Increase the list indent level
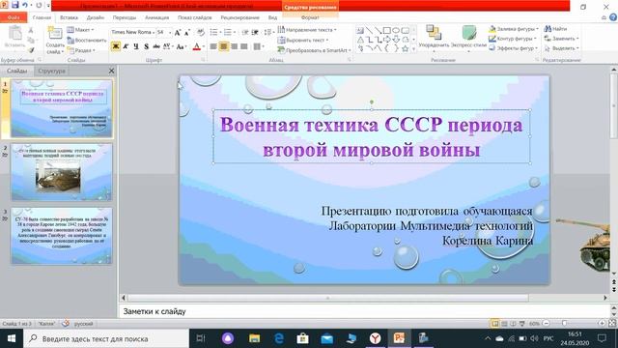 click(x=255, y=32)
